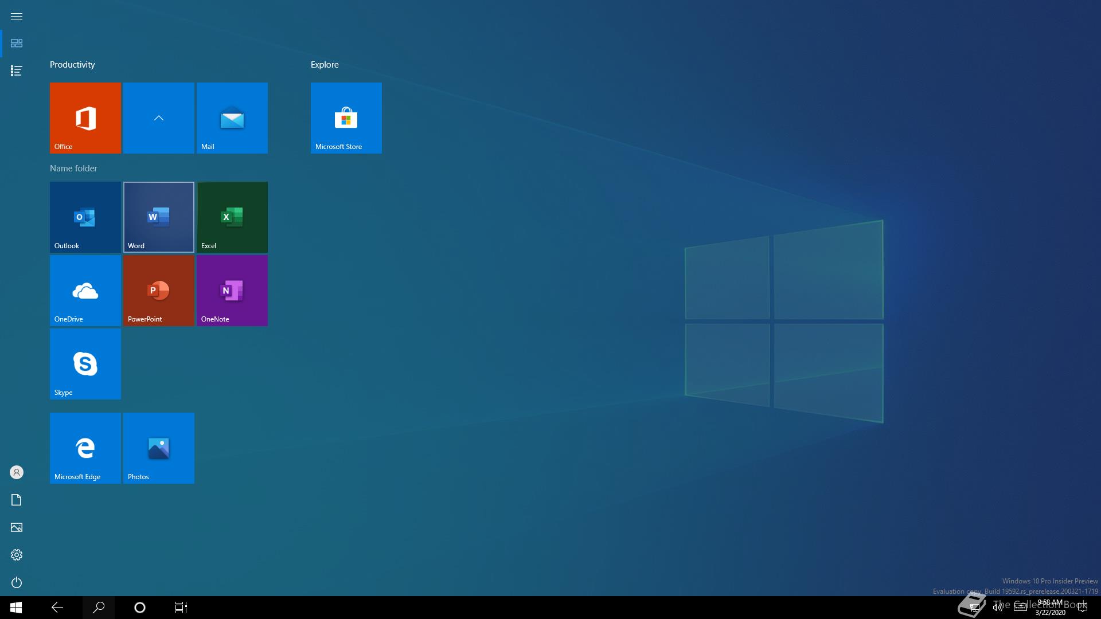The width and height of the screenshot is (1101, 619).
Task: Open the Action Center notifications
Action: [1083, 608]
